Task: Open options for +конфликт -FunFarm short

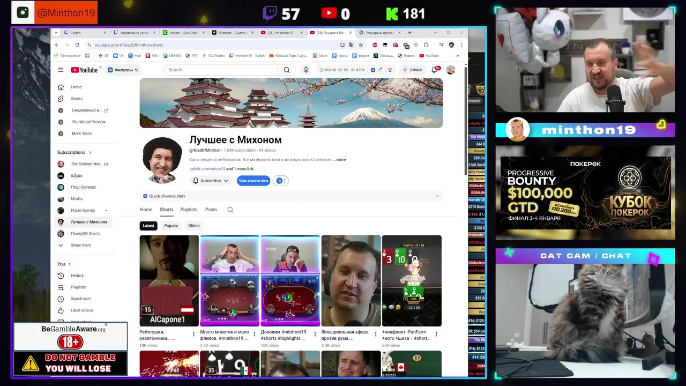Action: click(x=436, y=334)
